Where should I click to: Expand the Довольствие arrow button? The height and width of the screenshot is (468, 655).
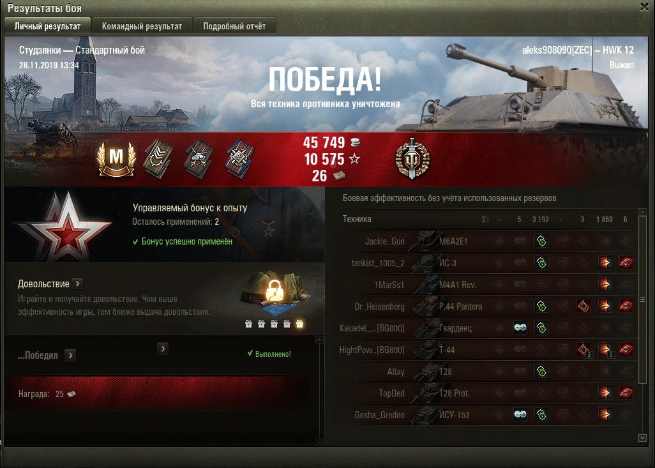(77, 283)
